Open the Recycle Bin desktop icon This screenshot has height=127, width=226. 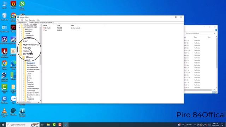click(5, 17)
